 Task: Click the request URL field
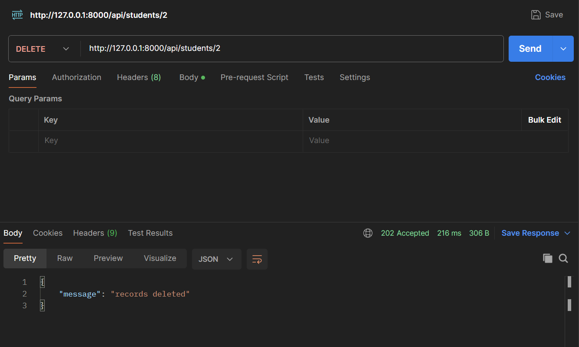(261, 48)
